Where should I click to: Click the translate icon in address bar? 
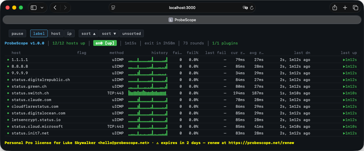coord(245,8)
